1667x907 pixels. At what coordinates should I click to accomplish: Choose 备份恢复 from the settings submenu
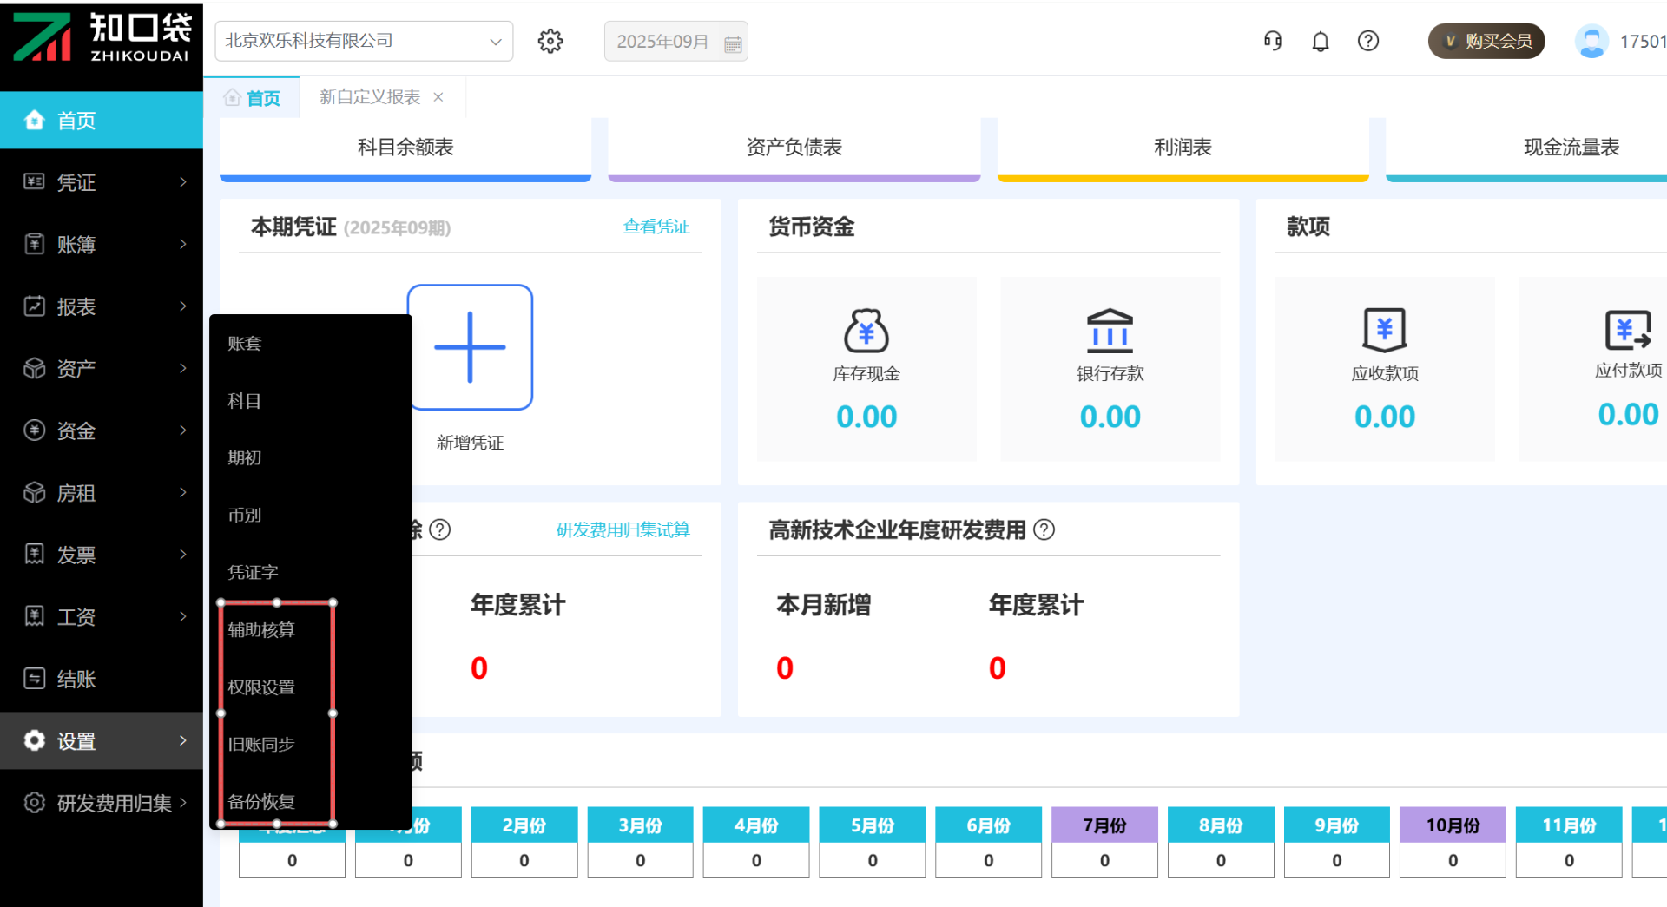[261, 801]
